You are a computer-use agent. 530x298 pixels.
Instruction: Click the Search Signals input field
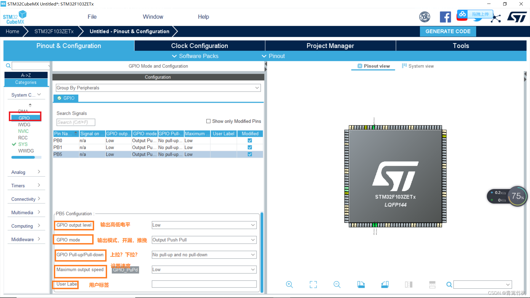tap(76, 122)
